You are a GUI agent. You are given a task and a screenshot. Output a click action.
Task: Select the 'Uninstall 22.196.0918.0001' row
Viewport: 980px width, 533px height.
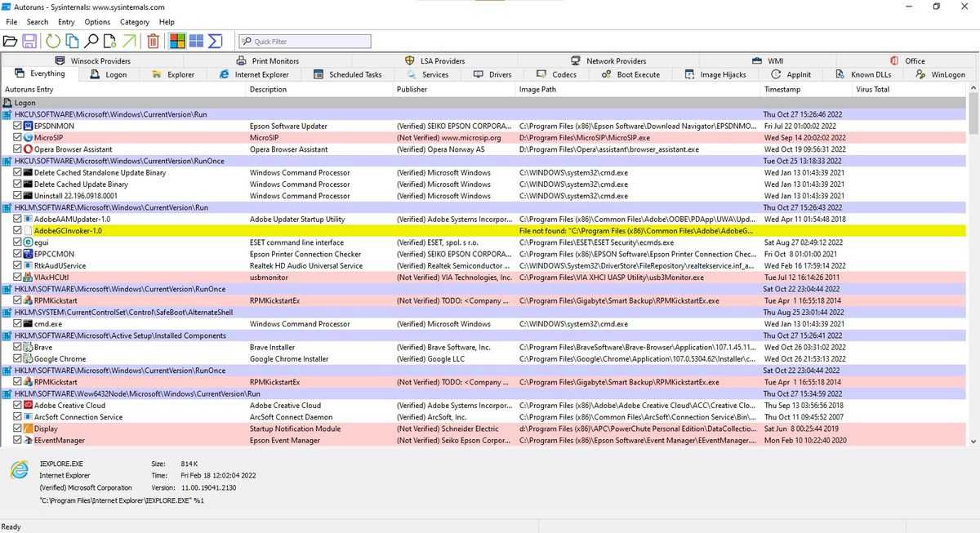coord(483,196)
